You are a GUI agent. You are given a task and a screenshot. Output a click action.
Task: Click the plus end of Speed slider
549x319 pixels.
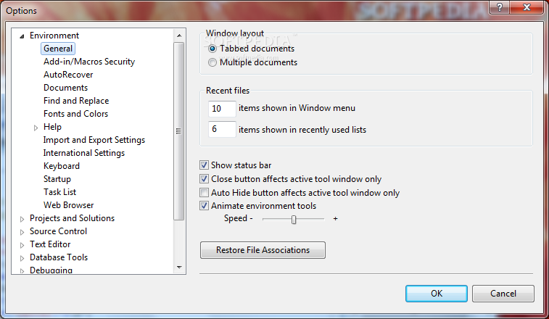(x=336, y=219)
